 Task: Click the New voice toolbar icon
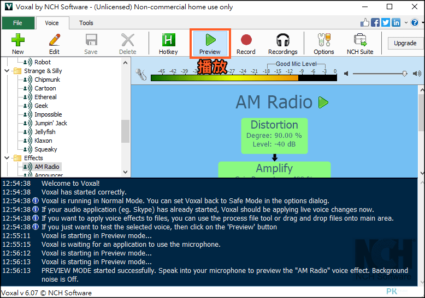click(x=18, y=40)
